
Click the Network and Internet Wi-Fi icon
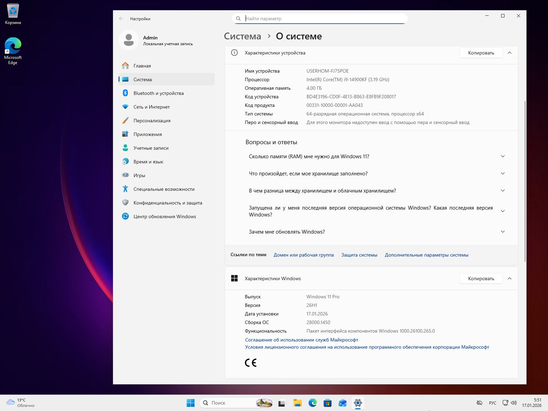point(125,107)
